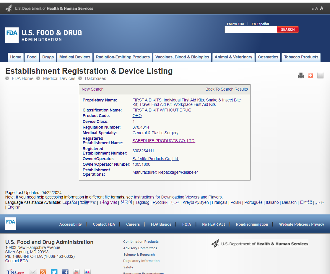330x274 pixels.
Task: Click into the FDA search input field
Action: 251,29
